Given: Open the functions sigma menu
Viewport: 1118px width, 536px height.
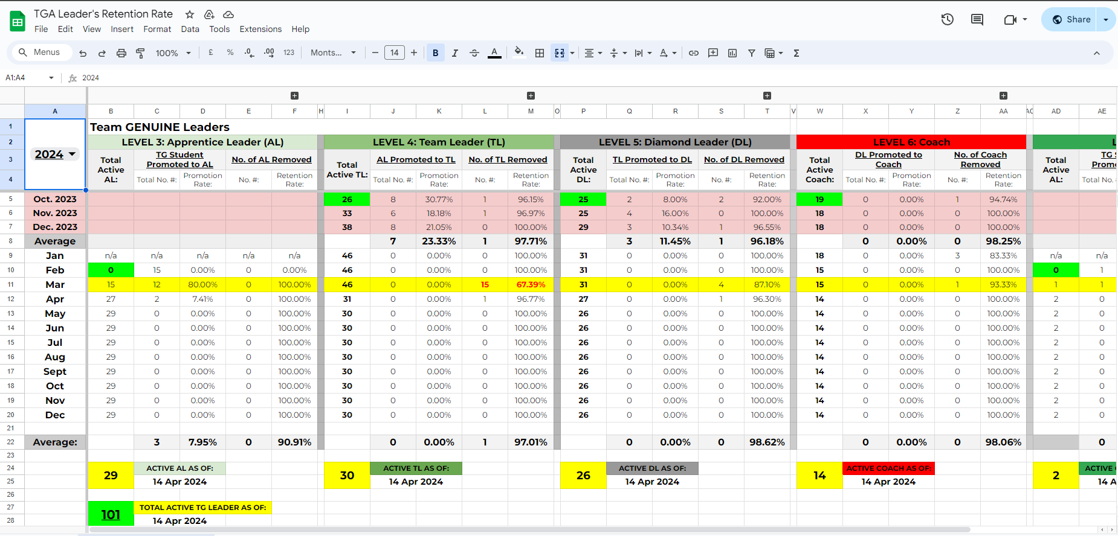Looking at the screenshot, I should click(796, 53).
